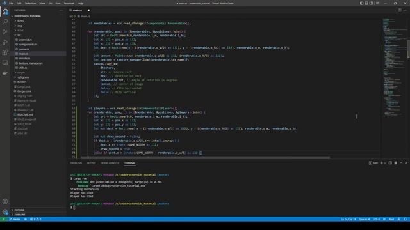Viewport: 410px width, 230px height.
Task: Click the Synchronize Changes status icon
Action: pyautogui.click(x=26, y=219)
